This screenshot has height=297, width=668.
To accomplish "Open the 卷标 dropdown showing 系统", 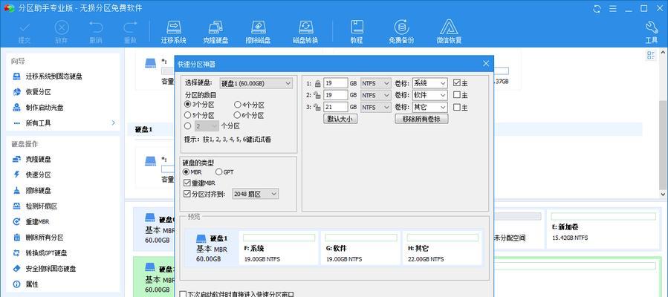I will 429,83.
